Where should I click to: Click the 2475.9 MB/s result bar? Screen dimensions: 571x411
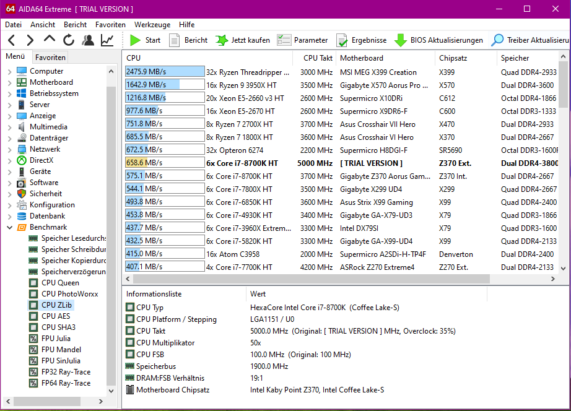tap(165, 72)
